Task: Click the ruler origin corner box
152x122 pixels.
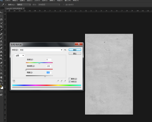Action: (5, 11)
